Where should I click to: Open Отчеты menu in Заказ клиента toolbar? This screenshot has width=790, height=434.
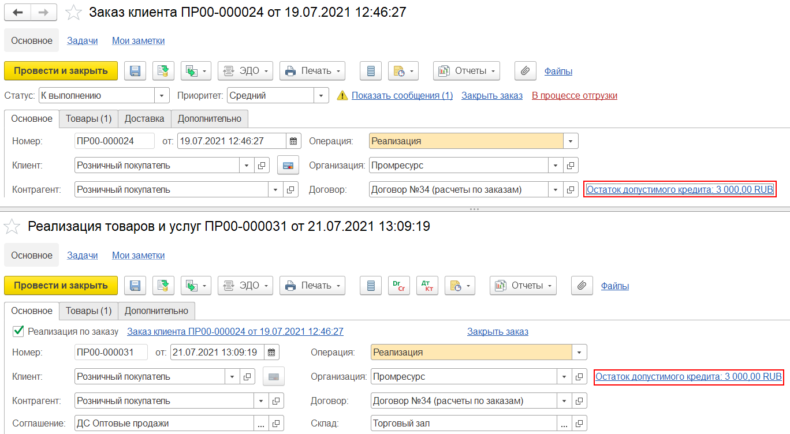(467, 71)
